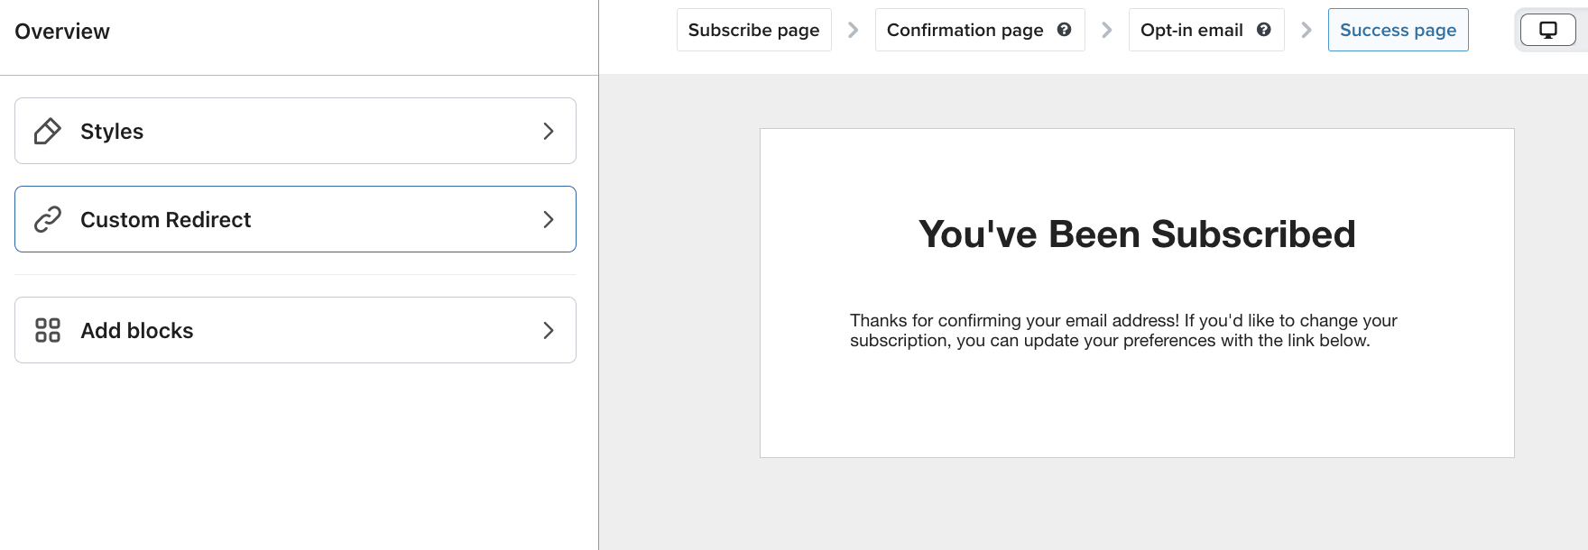Click the four-squares Add blocks icon
This screenshot has height=550, width=1588.
tap(47, 330)
